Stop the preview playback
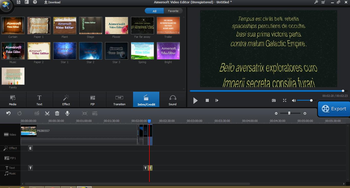The width and height of the screenshot is (350, 188). (207, 101)
